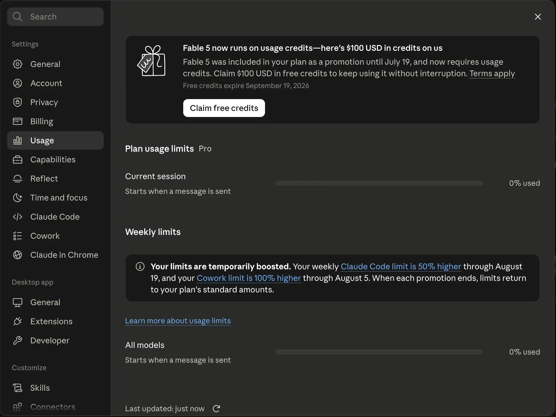Click the Pro plan label
The height and width of the screenshot is (417, 556).
tap(205, 149)
